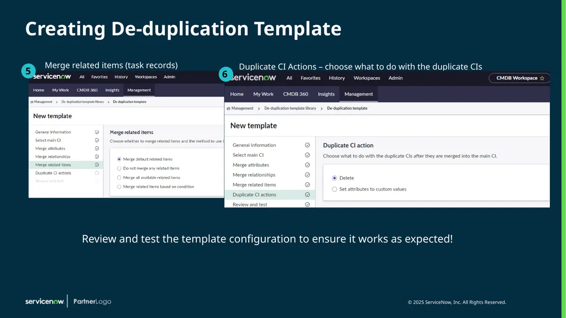Open History menu in right screenshot
The width and height of the screenshot is (566, 318).
[x=337, y=78]
